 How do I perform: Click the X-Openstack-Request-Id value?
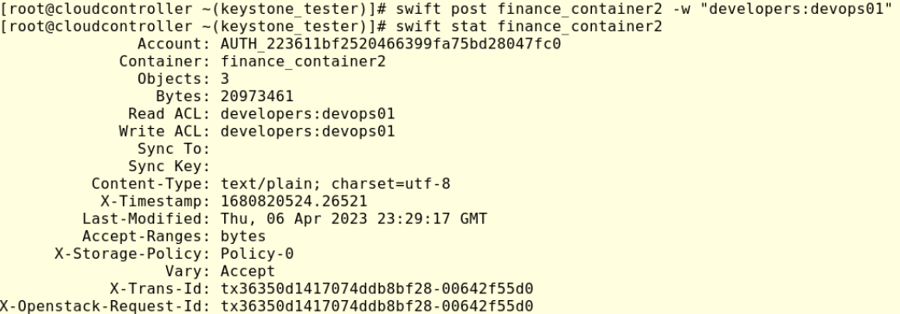click(377, 306)
